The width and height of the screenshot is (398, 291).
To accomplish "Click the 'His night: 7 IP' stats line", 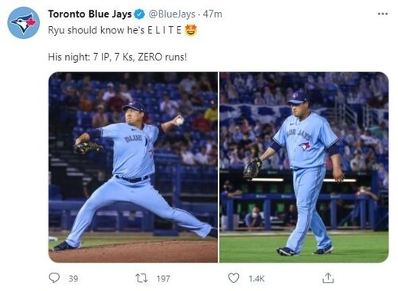I will (x=118, y=57).
